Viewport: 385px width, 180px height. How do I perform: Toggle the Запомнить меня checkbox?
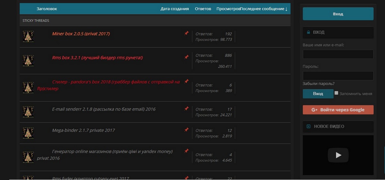coord(336,93)
